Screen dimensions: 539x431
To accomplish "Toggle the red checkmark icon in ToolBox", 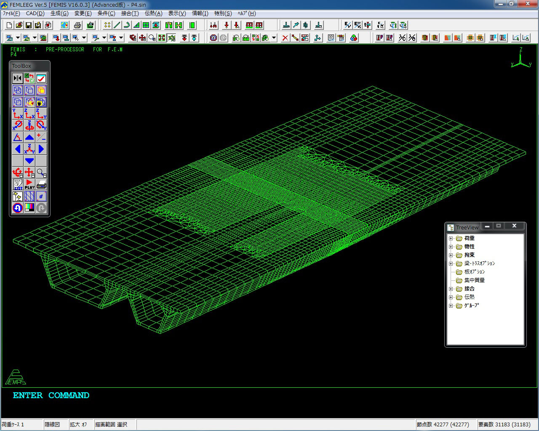I will 41,78.
